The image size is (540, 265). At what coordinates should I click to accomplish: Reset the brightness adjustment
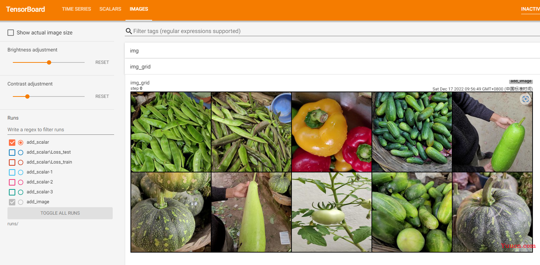coord(102,62)
